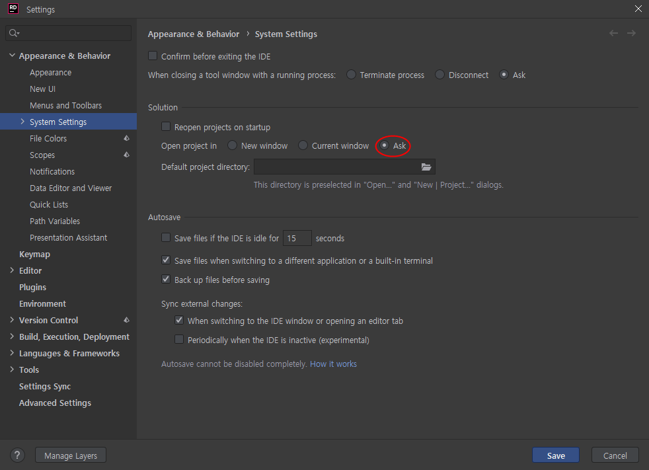Uncheck sync when switching to IDE window

click(179, 320)
